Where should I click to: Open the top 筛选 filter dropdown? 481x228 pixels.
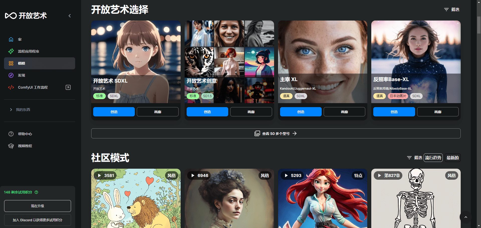[452, 10]
